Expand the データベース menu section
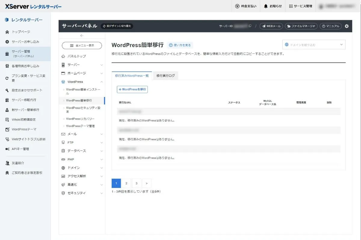This screenshot has width=361, height=240. [x=82, y=151]
